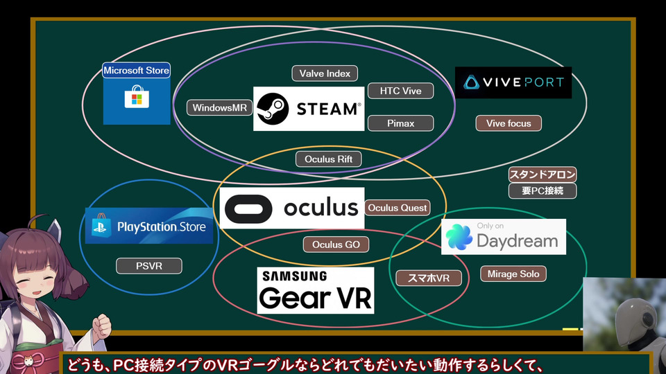Screen dimensions: 666x374
Task: Click the スタンドアロン legend label
Action: point(543,175)
